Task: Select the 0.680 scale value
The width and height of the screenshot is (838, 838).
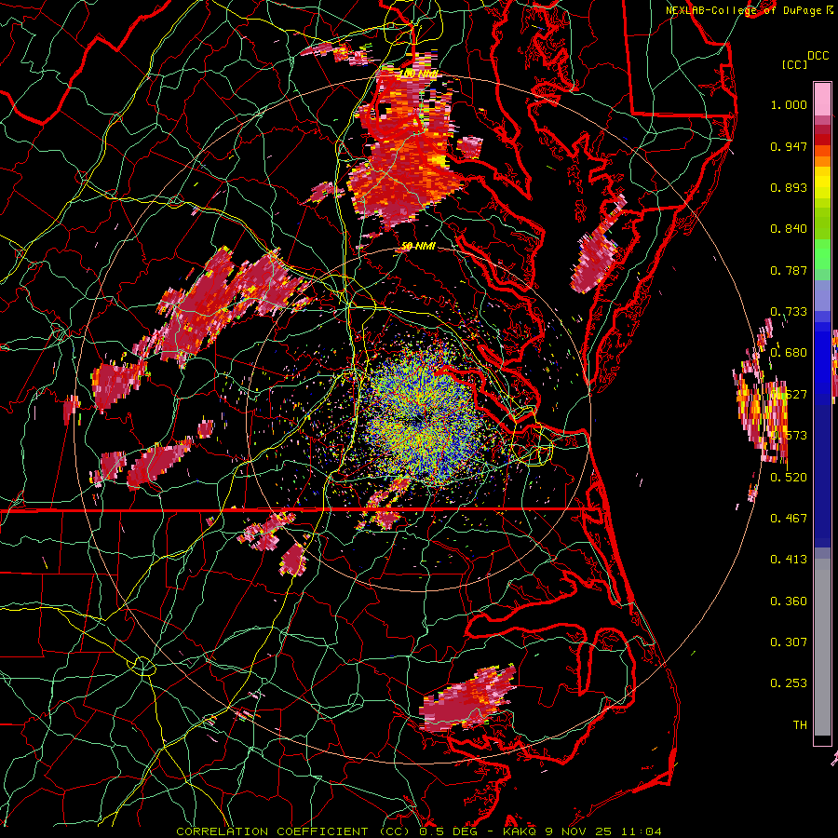Action: coord(789,353)
